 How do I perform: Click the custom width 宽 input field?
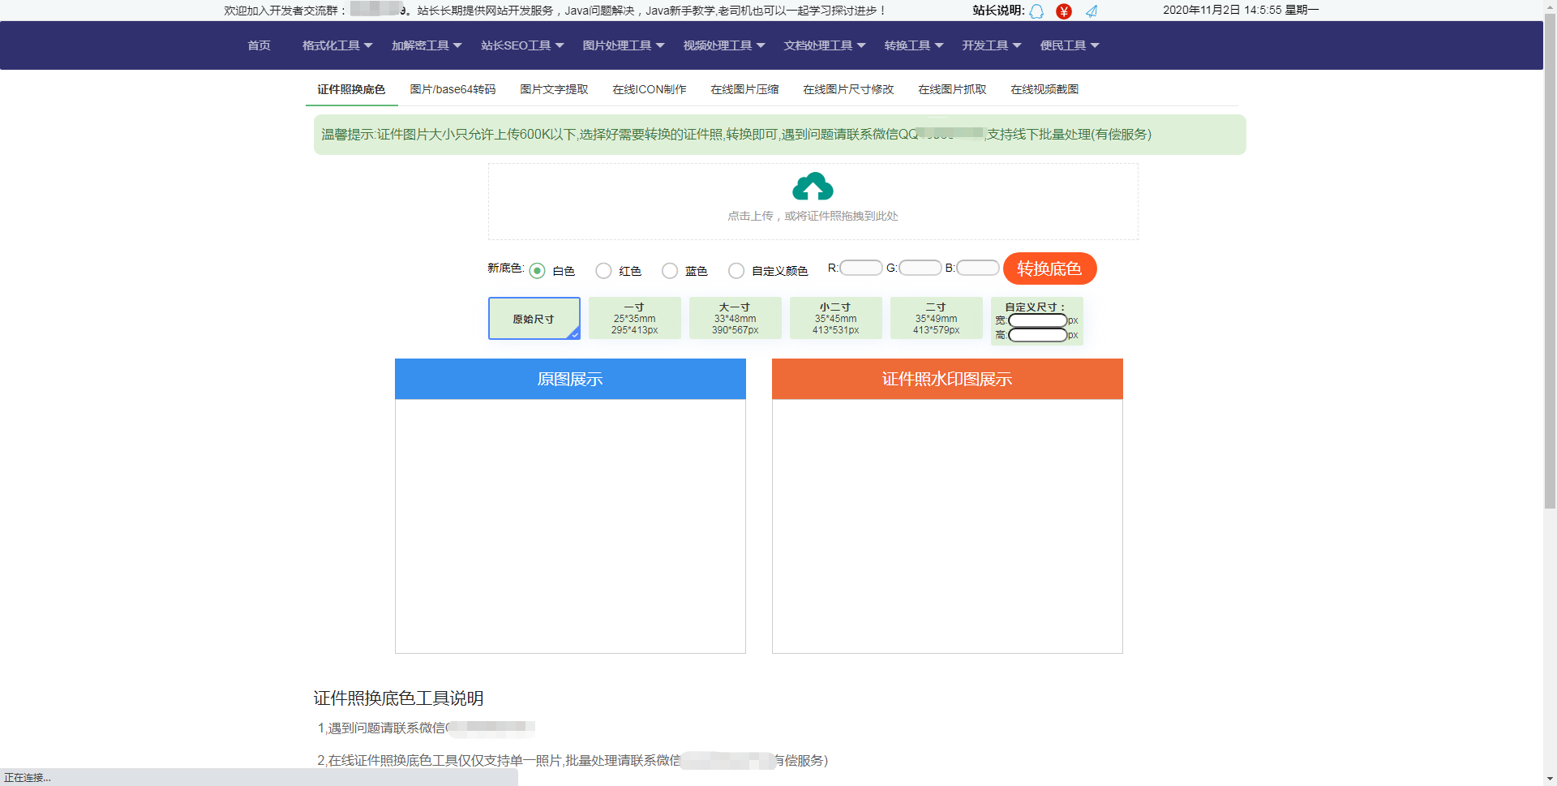coord(1038,320)
